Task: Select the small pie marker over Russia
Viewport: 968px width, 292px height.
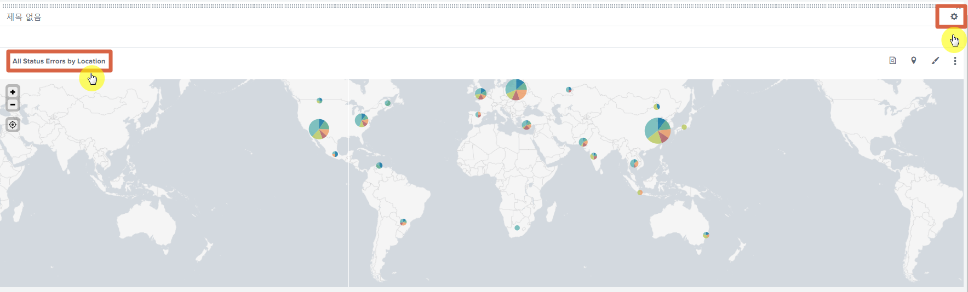Action: click(x=569, y=90)
